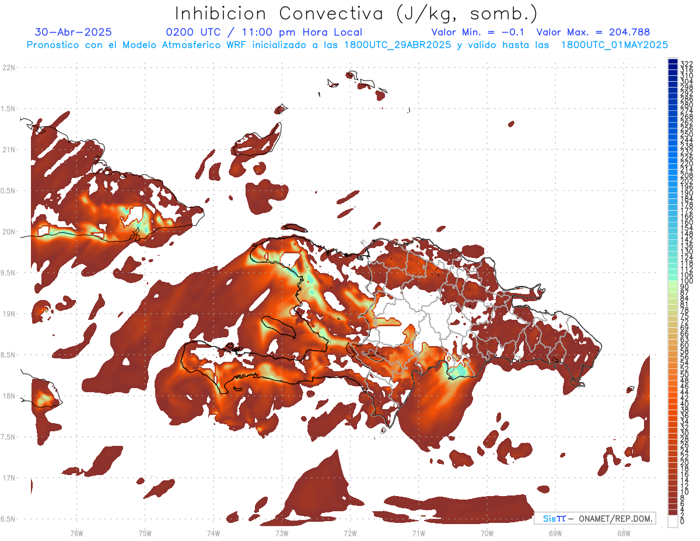Click the '20N' latitude label
The image size is (700, 541).
[x=9, y=232]
